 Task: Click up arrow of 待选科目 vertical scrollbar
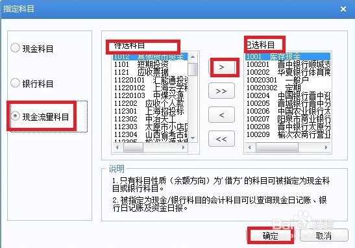point(193,56)
